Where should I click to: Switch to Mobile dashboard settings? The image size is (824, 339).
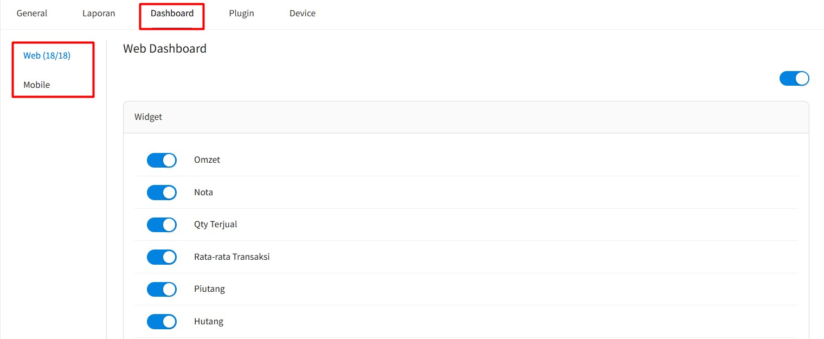[37, 85]
